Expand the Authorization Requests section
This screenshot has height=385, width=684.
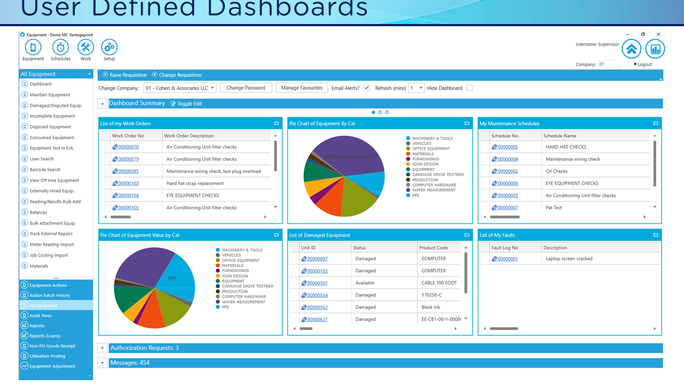point(102,348)
